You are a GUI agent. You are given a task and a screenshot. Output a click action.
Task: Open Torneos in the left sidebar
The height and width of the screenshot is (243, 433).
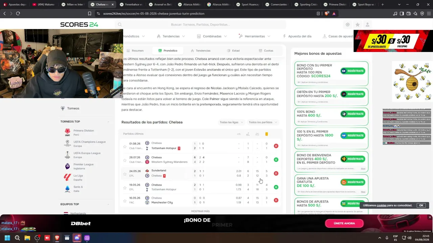70,108
